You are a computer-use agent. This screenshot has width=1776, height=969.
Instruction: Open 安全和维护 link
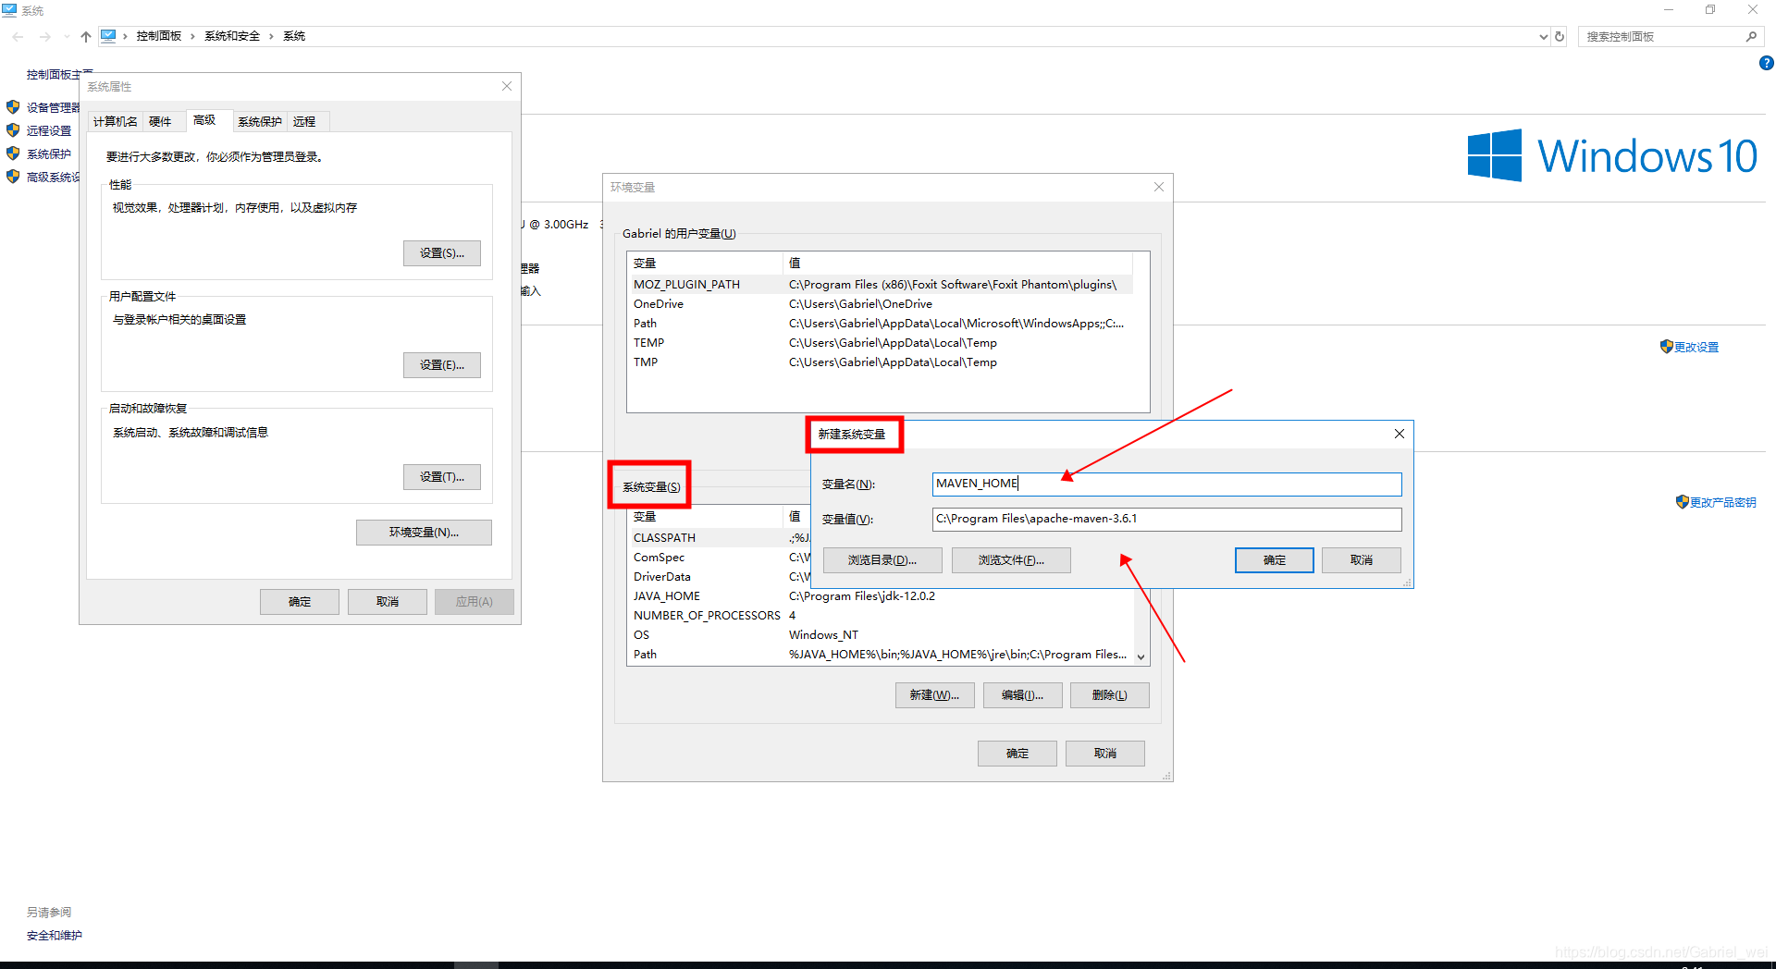[x=55, y=936]
